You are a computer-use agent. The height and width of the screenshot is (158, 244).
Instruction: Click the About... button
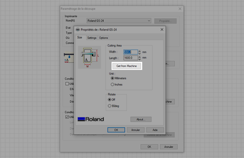tap(141, 119)
